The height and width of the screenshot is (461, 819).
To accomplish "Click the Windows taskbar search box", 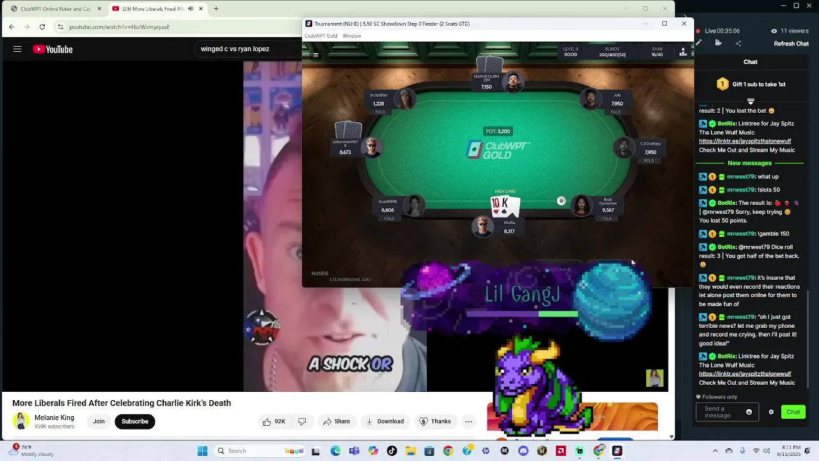I will [x=258, y=451].
